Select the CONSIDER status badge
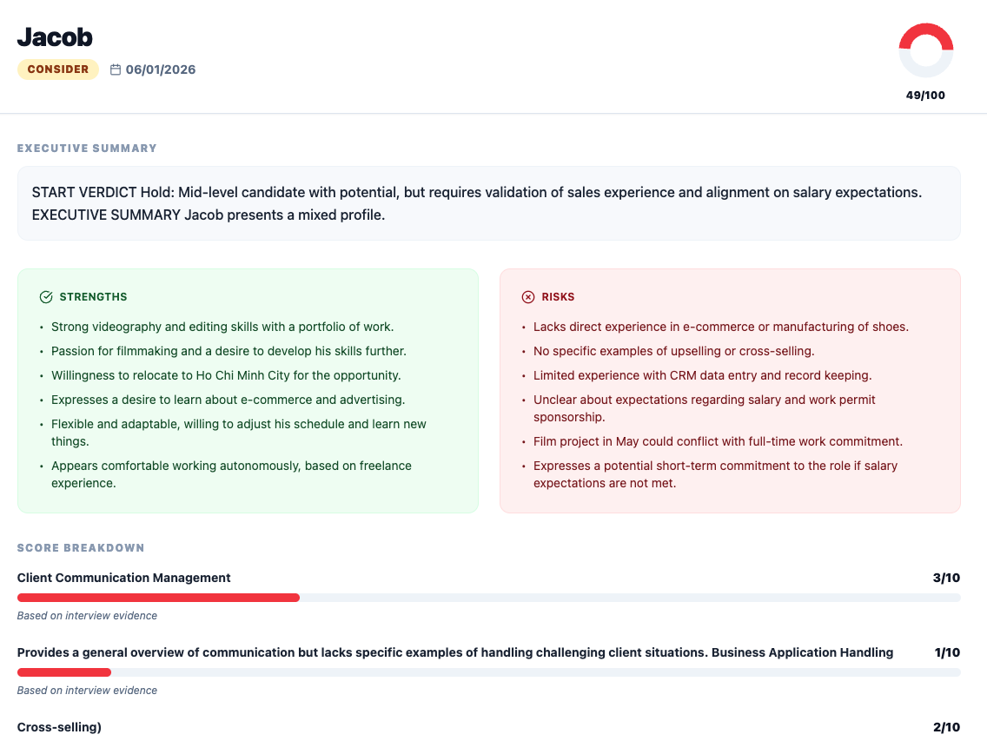This screenshot has height=741, width=987. 58,69
